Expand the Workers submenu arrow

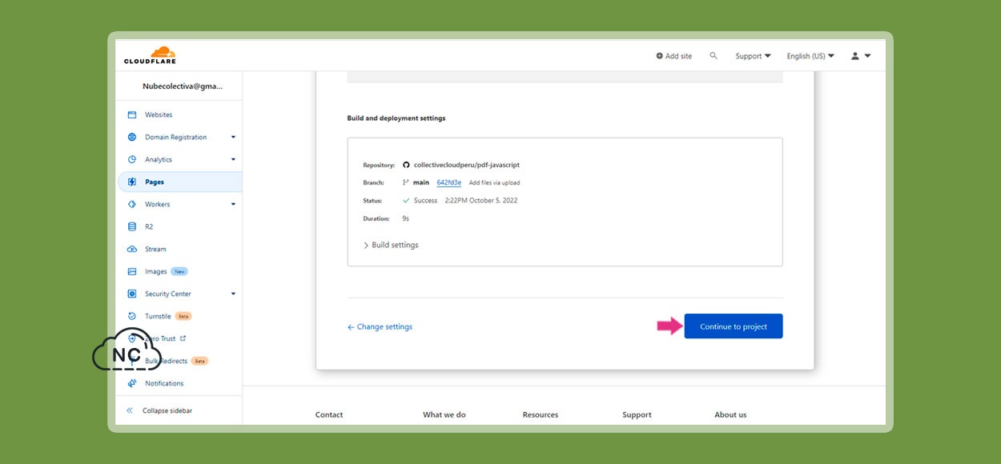233,205
